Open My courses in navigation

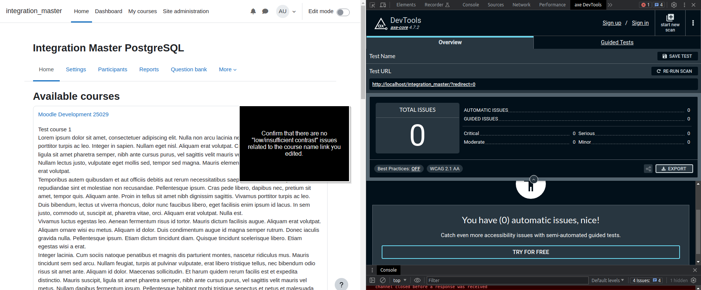(142, 11)
